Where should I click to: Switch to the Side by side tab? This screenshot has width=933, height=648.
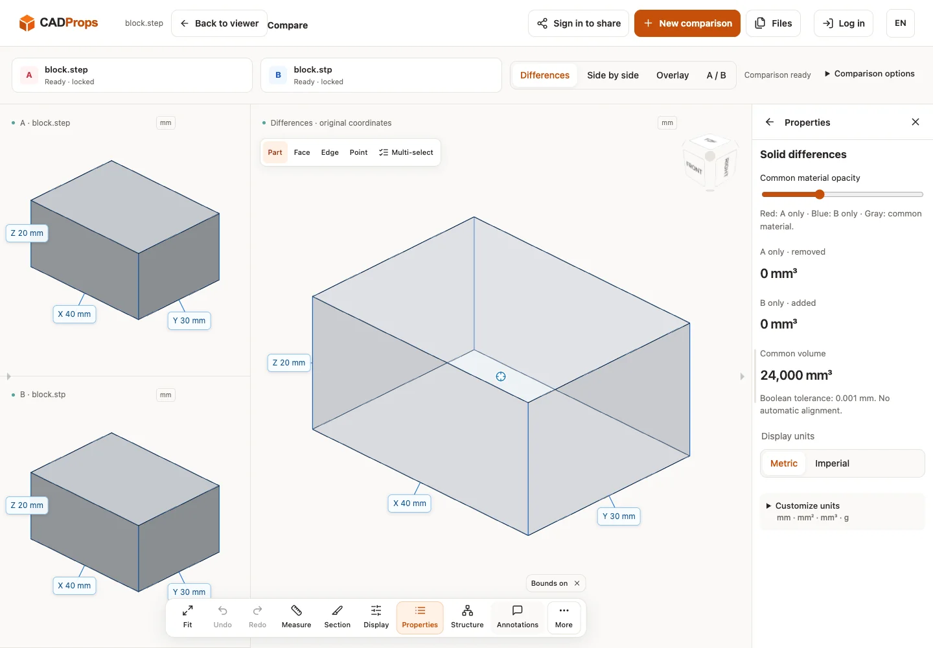[613, 75]
